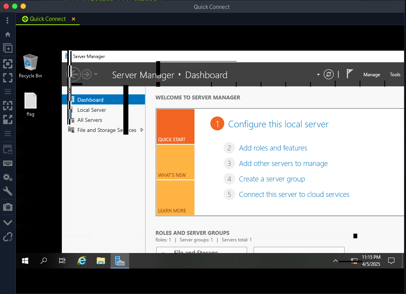Close the Quick Connect tab

pyautogui.click(x=73, y=19)
